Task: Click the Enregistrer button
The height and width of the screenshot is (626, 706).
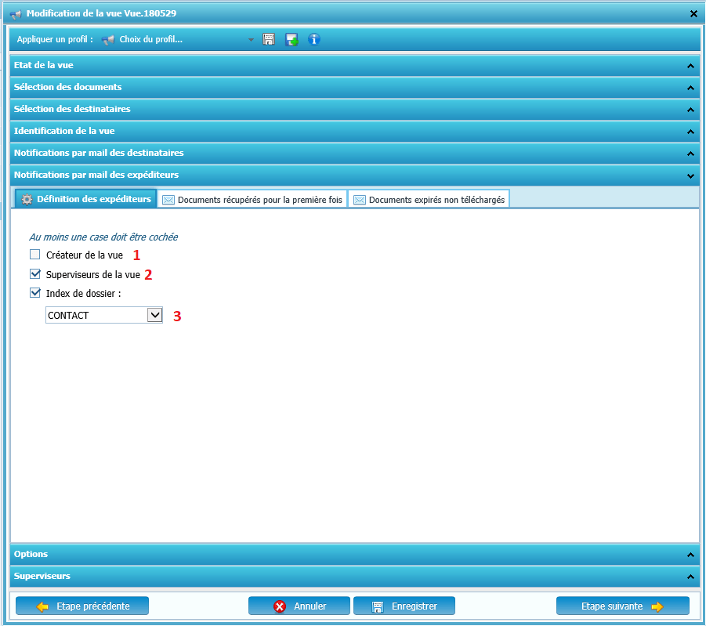Action: click(x=404, y=606)
